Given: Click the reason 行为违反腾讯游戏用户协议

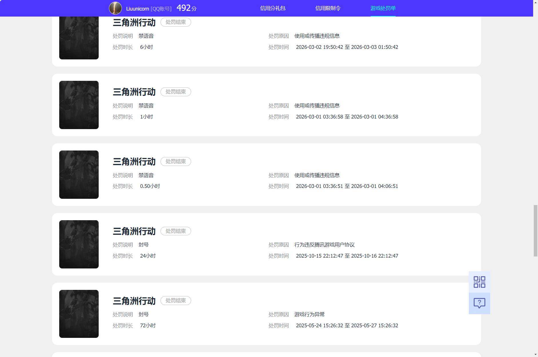Looking at the screenshot, I should click(325, 245).
